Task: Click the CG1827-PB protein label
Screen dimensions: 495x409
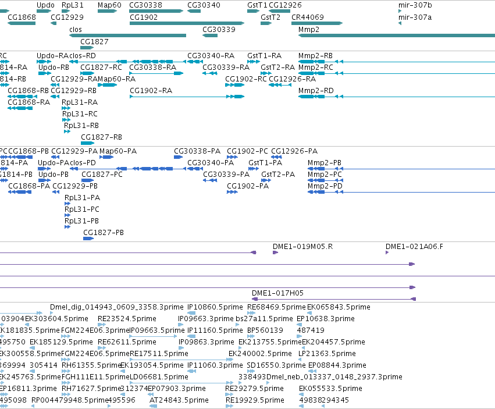Action: point(104,233)
